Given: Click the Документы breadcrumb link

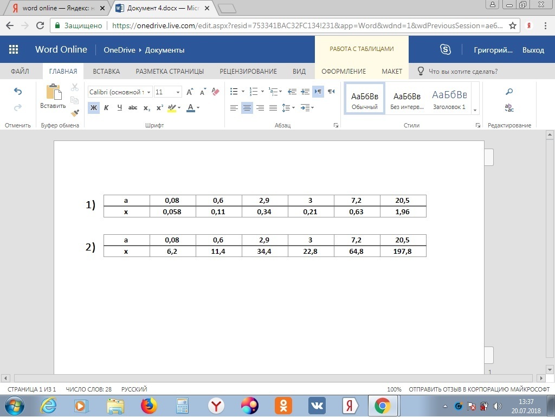Looking at the screenshot, I should pyautogui.click(x=165, y=50).
